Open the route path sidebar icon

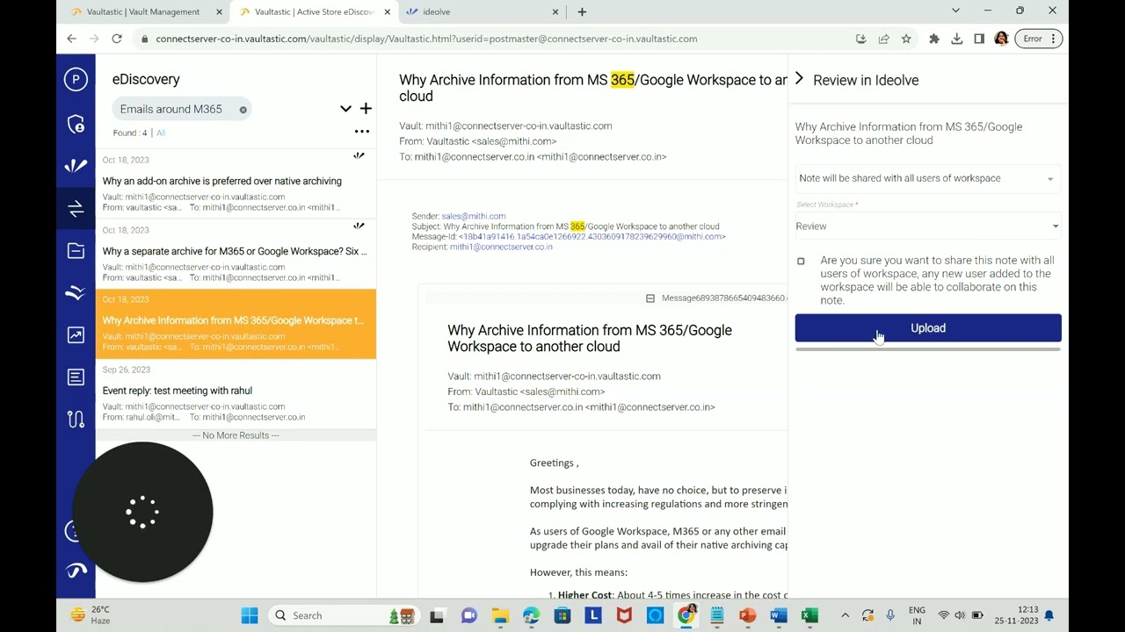(x=76, y=419)
